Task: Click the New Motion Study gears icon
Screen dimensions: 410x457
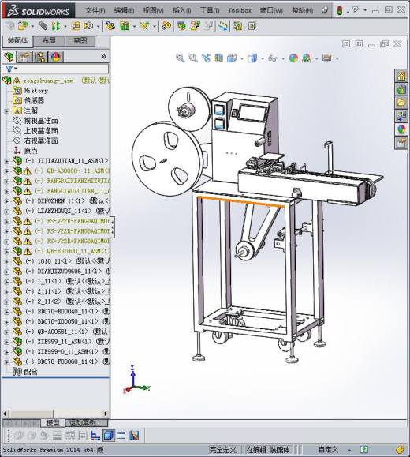Action: pyautogui.click(x=166, y=26)
